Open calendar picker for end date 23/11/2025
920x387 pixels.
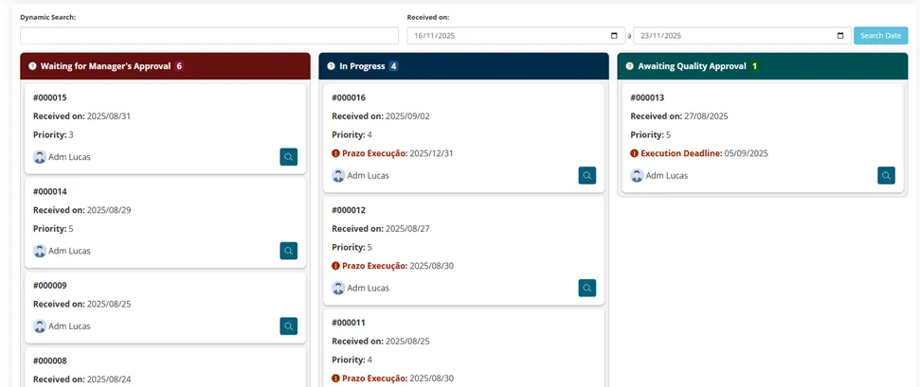pos(840,36)
